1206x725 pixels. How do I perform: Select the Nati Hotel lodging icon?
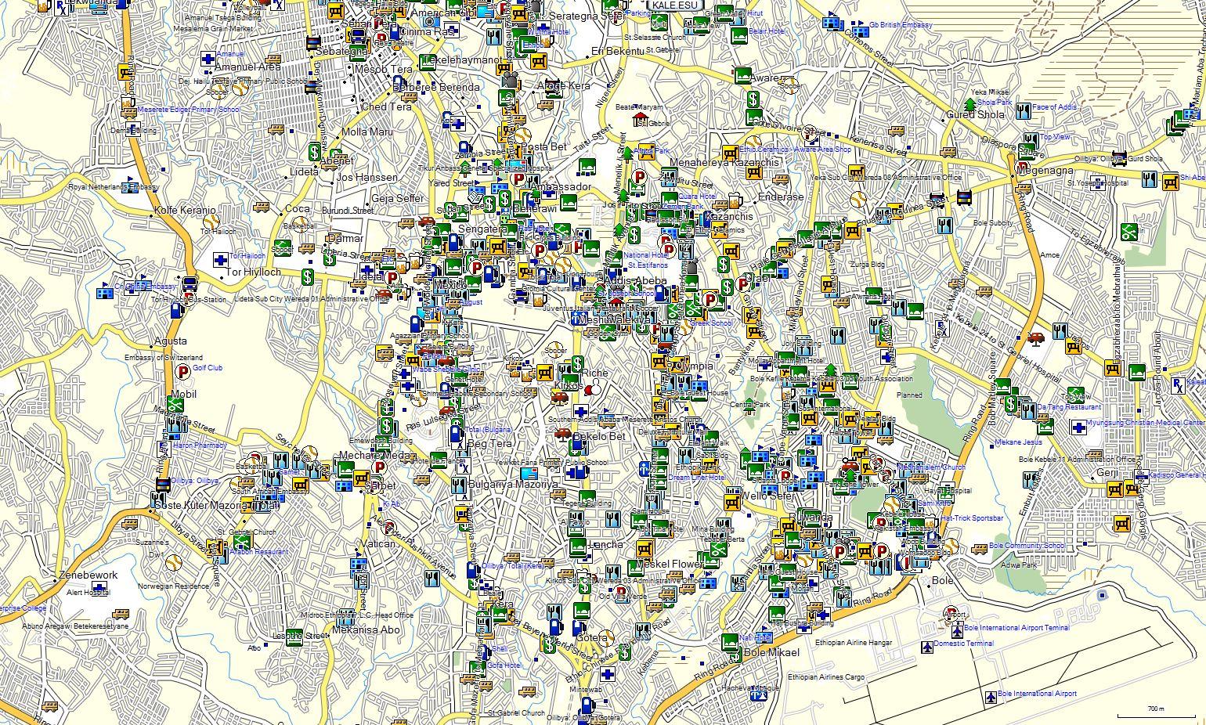[730, 641]
